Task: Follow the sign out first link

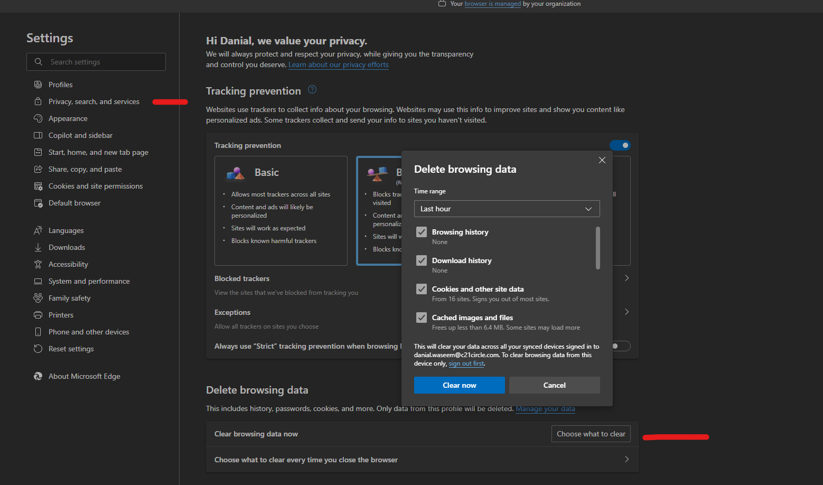Action: pyautogui.click(x=466, y=363)
